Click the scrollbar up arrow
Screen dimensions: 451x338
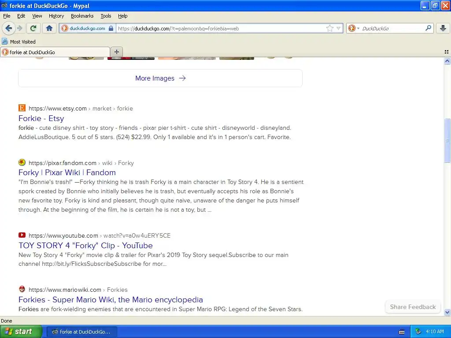pyautogui.click(x=447, y=61)
